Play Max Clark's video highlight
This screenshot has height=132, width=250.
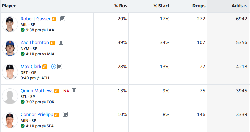(x=54, y=67)
